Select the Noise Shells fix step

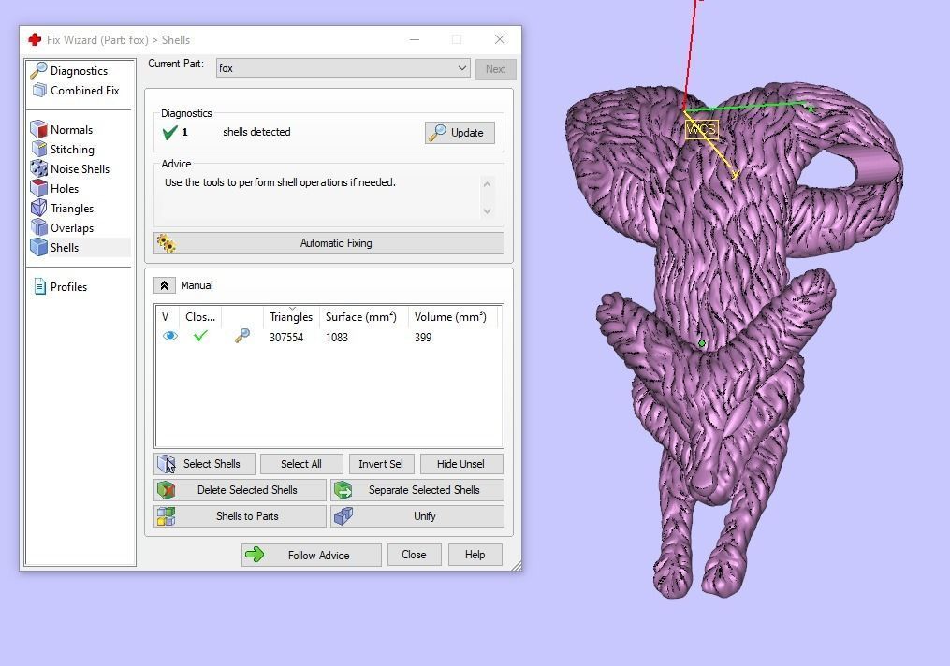[x=70, y=169]
